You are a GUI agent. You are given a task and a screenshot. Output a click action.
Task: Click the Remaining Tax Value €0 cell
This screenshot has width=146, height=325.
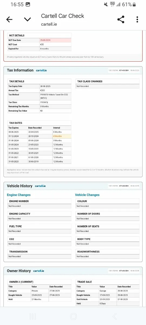tap(55, 111)
